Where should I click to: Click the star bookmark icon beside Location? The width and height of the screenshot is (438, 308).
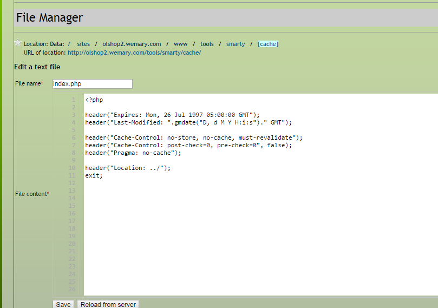pyautogui.click(x=18, y=43)
